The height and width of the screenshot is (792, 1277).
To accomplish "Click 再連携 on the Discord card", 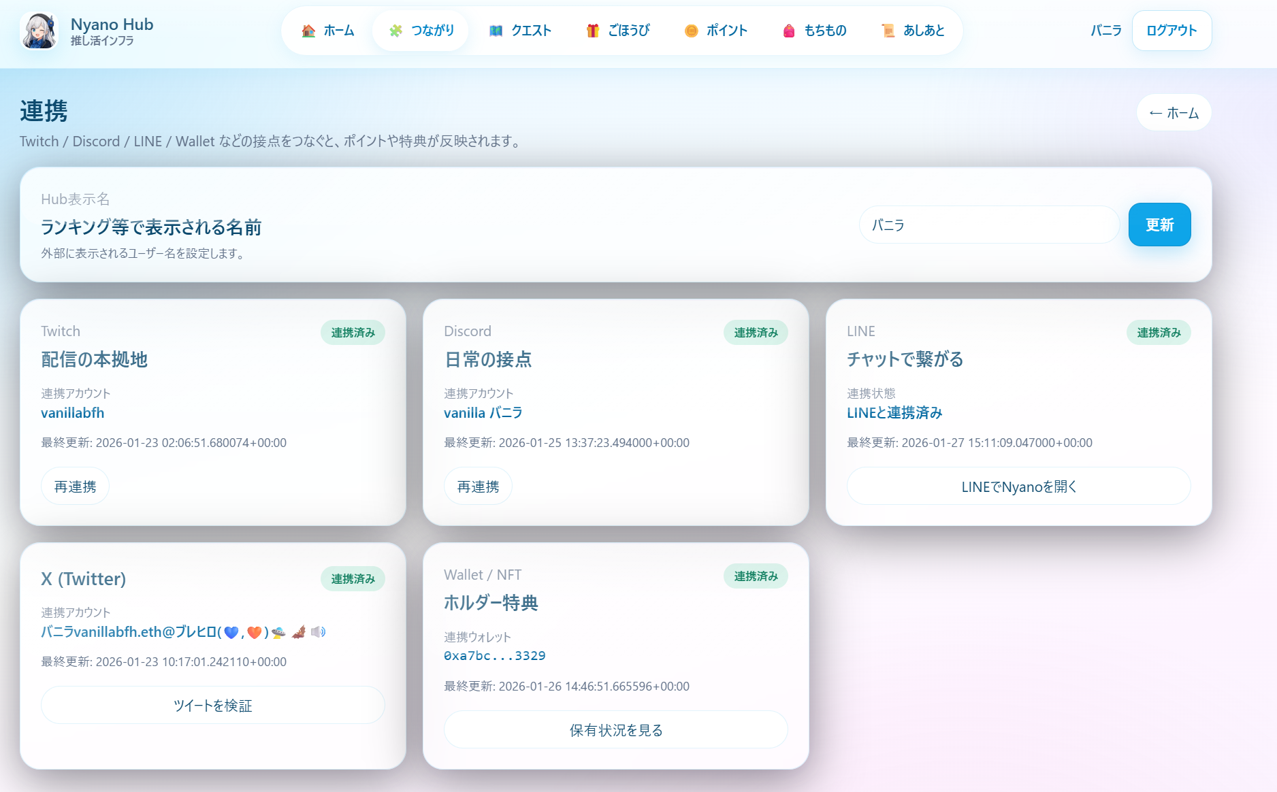I will [x=478, y=486].
